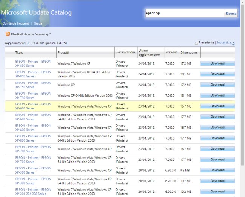
Task: Open the Domande frequenti link
Action: point(16,23)
